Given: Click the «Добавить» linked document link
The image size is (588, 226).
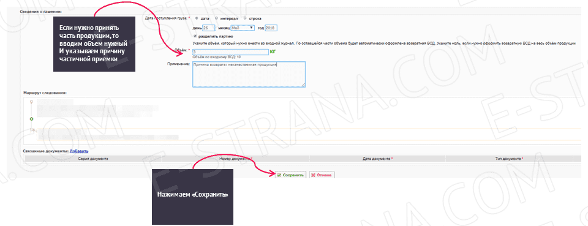Looking at the screenshot, I should coord(79,151).
